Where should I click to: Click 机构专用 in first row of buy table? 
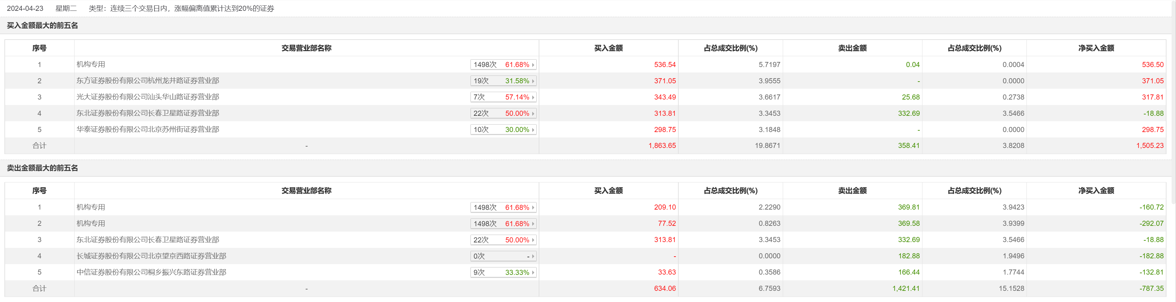(91, 65)
